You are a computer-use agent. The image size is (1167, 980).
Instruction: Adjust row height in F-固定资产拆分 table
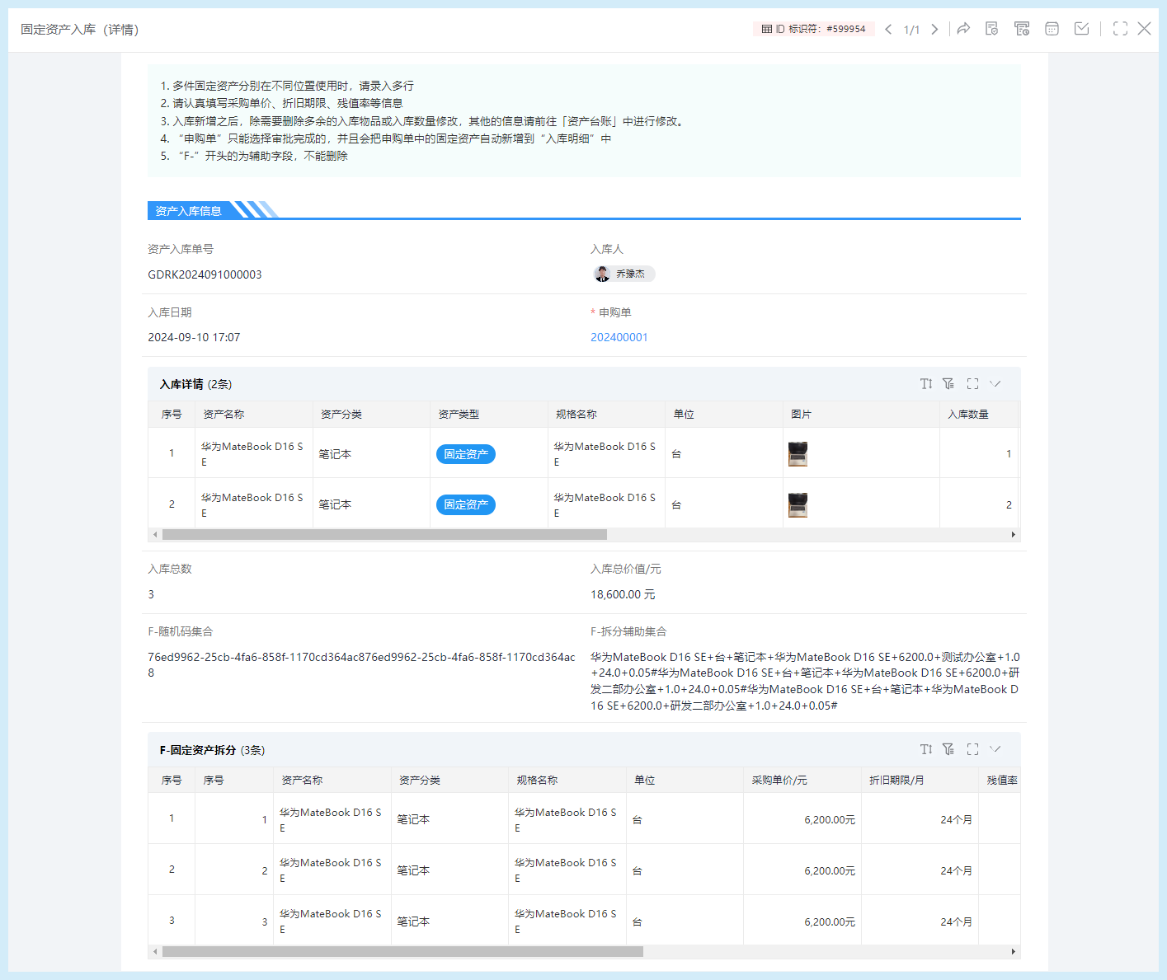tap(926, 749)
